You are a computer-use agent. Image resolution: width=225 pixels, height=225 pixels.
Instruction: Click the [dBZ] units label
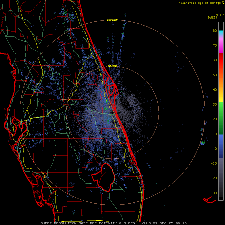(212, 17)
